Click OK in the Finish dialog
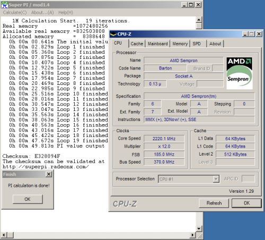This screenshot has height=240, width=265. [28, 199]
